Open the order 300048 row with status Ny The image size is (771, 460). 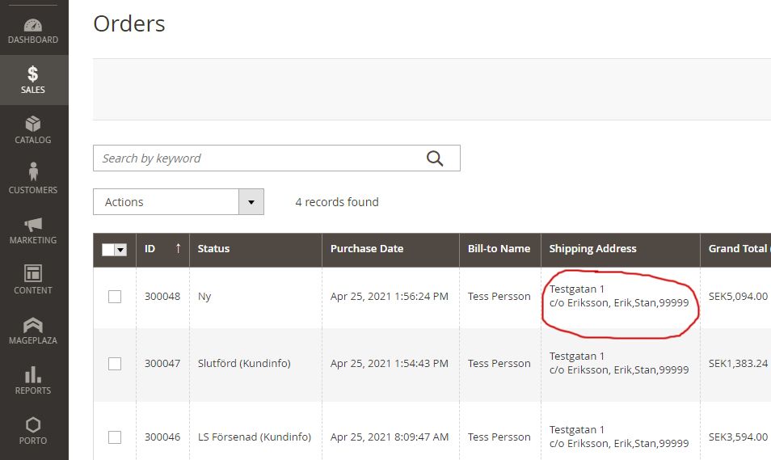click(204, 297)
